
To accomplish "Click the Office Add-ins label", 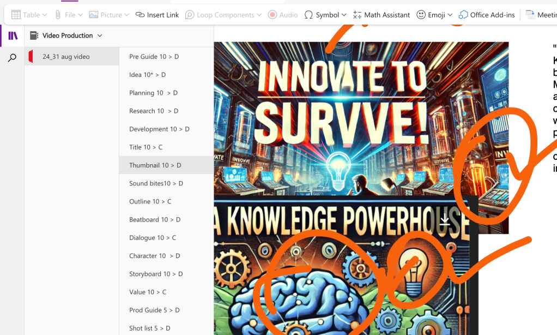I will pyautogui.click(x=492, y=15).
